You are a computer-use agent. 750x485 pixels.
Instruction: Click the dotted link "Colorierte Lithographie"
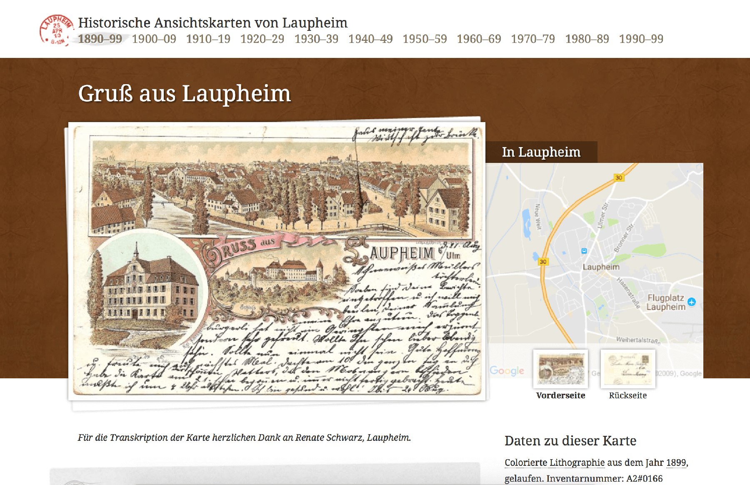click(x=554, y=462)
